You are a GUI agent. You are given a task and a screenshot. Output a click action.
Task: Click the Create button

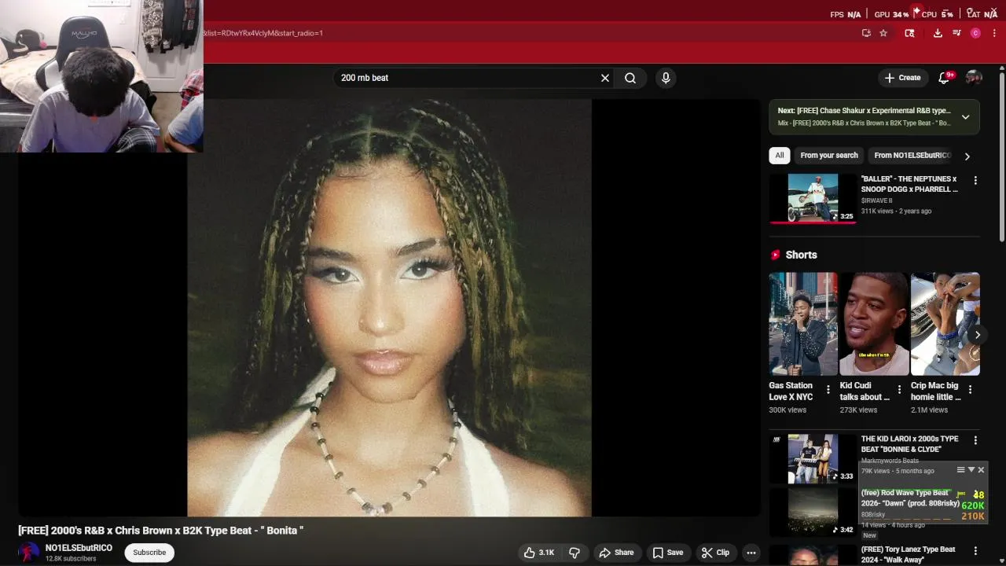coord(901,78)
